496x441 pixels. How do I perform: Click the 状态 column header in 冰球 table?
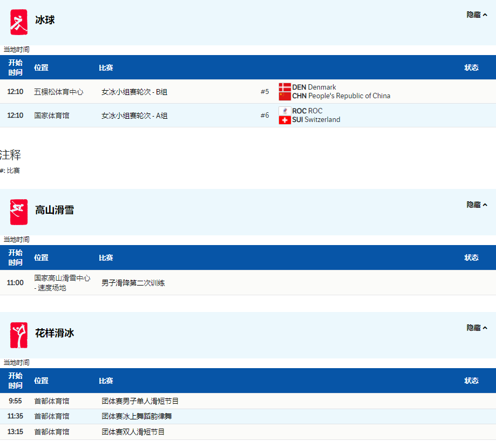click(x=471, y=68)
